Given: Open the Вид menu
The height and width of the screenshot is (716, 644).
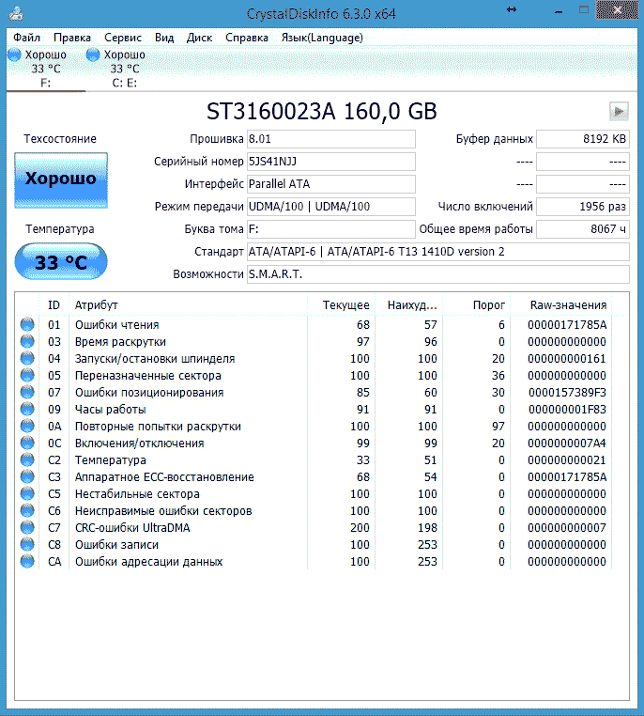Looking at the screenshot, I should 164,38.
